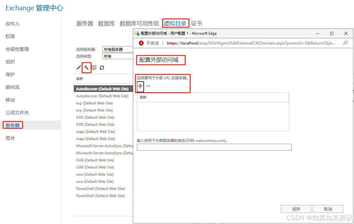This screenshot has height=224, width=354.
Task: Click the not secure warning icon
Action: 141,43
